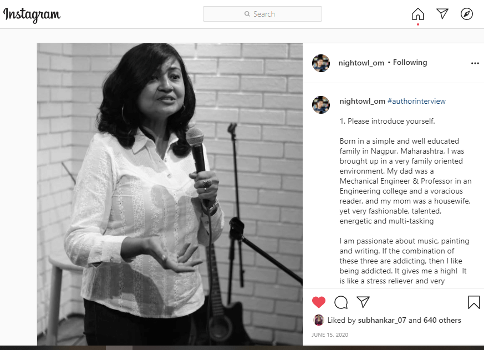Open the comment speech bubble icon
The height and width of the screenshot is (350, 484).
[341, 302]
